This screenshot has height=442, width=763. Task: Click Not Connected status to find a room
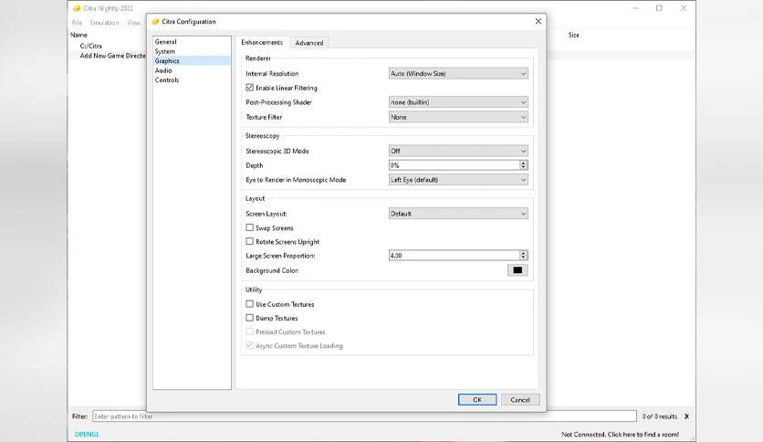coord(620,434)
